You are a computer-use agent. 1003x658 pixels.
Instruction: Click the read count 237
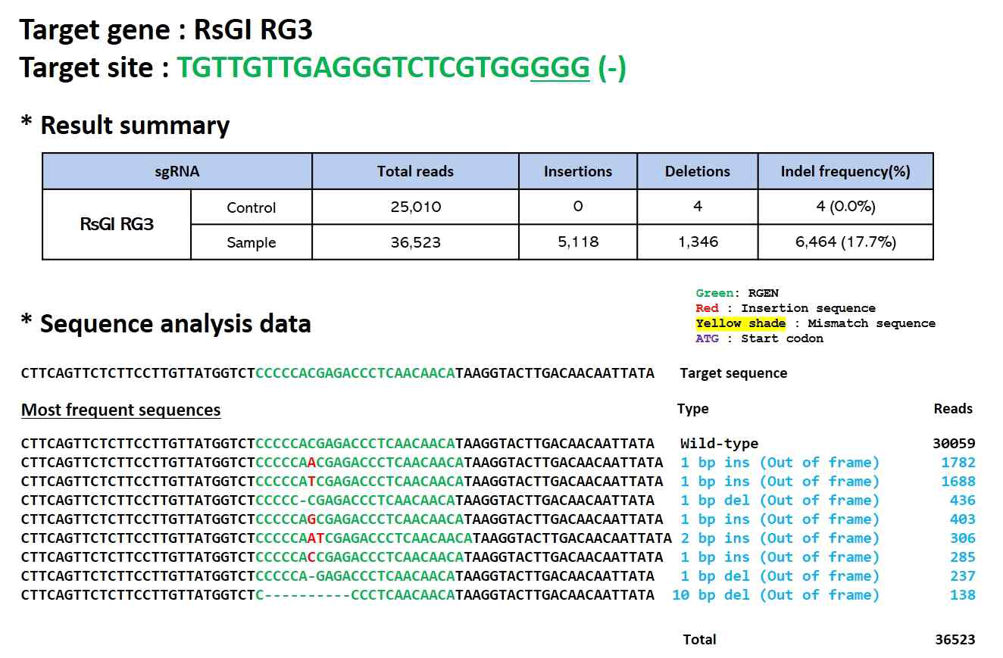pos(963,576)
